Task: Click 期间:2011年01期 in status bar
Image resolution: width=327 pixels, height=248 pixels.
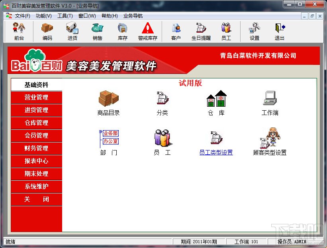Action: 199,242
